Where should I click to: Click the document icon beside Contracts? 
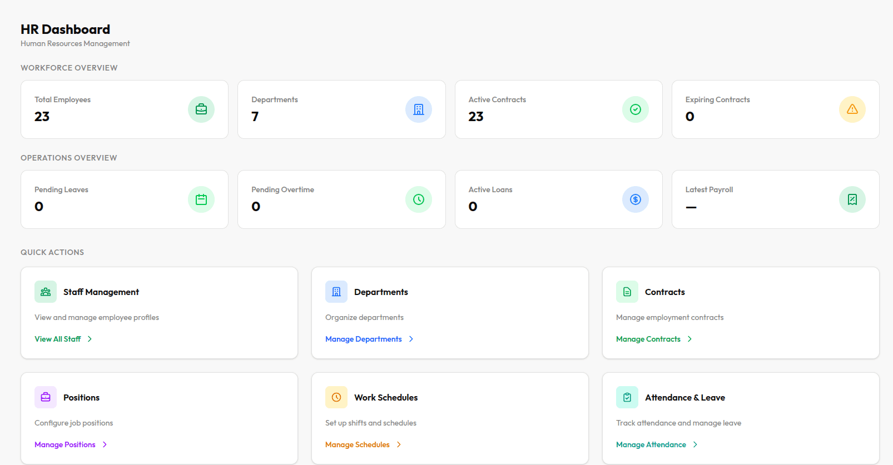pos(627,292)
